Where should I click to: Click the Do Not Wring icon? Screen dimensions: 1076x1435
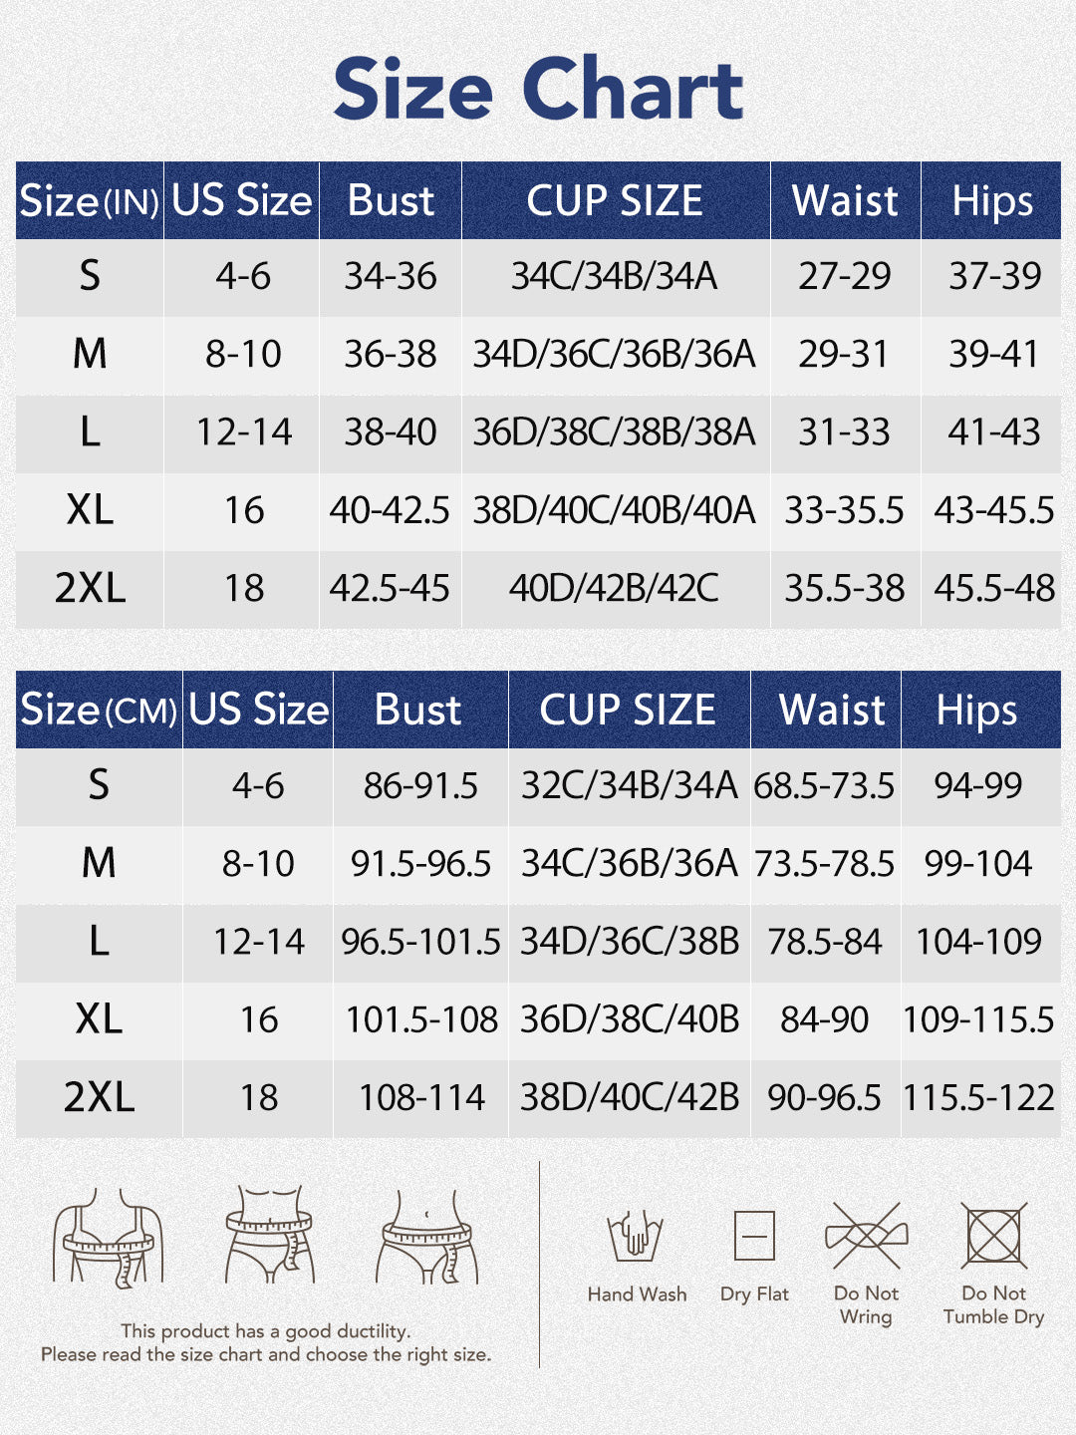(x=866, y=1236)
